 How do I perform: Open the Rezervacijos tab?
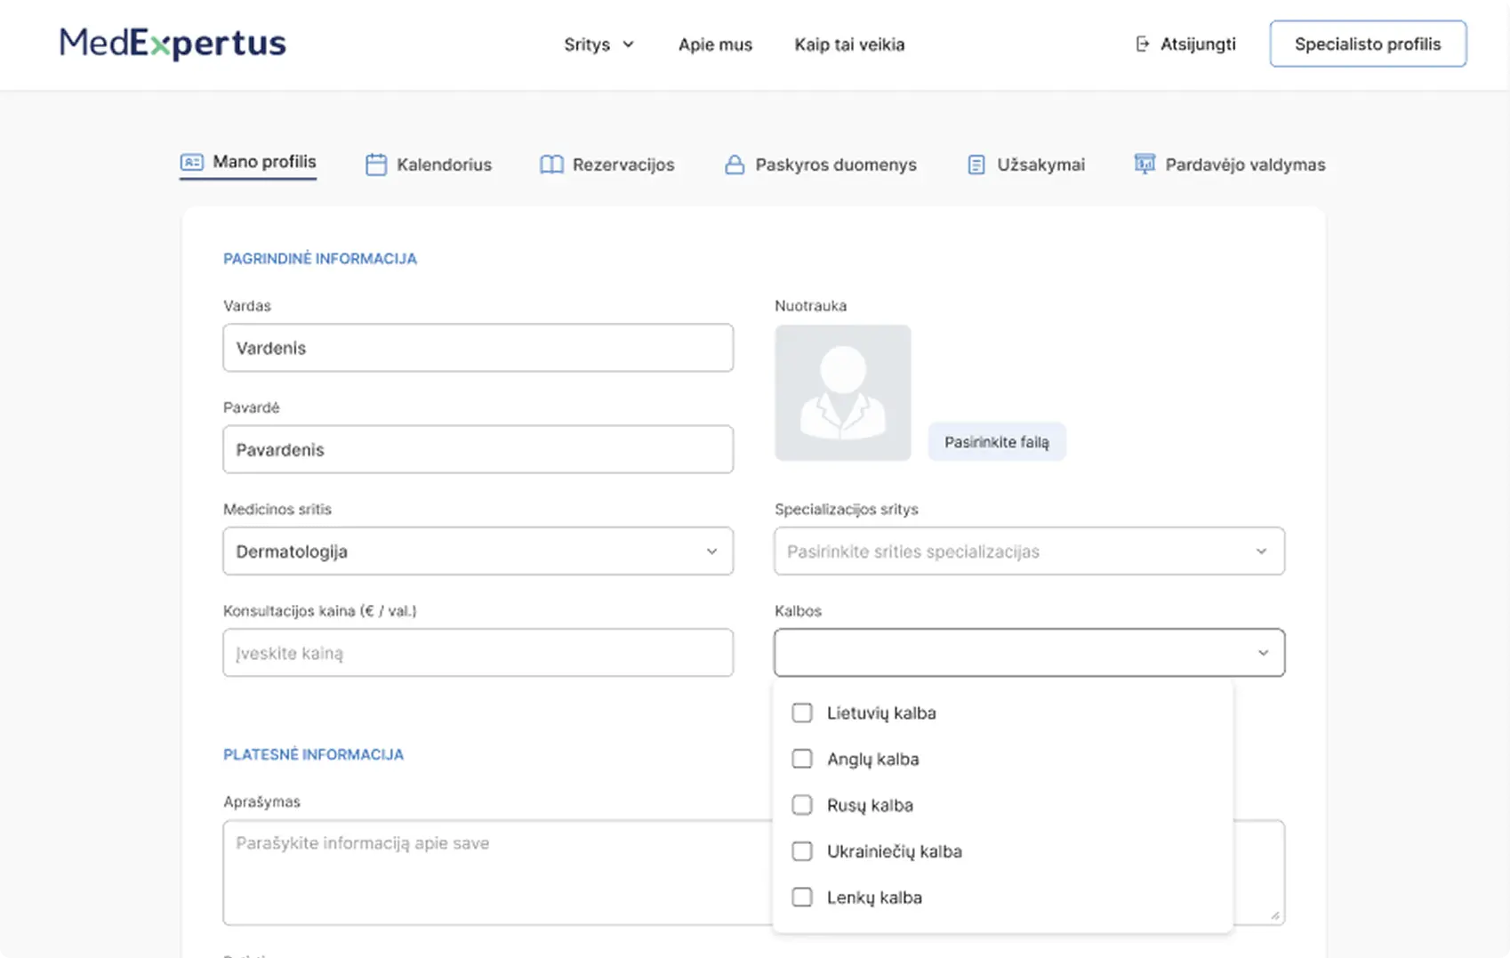(607, 165)
